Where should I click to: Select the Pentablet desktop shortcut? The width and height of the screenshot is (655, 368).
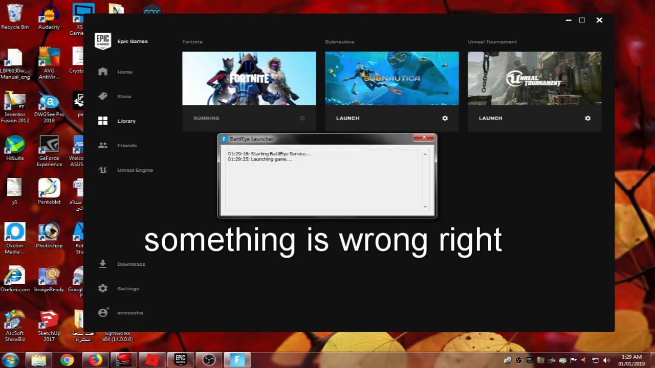pyautogui.click(x=49, y=192)
